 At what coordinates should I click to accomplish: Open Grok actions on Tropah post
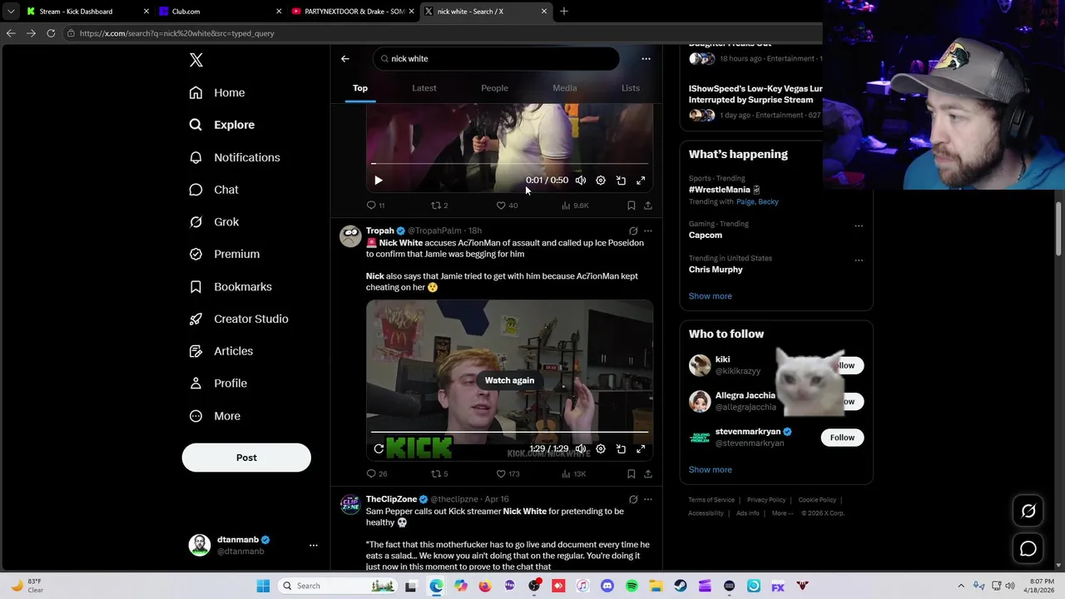tap(633, 231)
